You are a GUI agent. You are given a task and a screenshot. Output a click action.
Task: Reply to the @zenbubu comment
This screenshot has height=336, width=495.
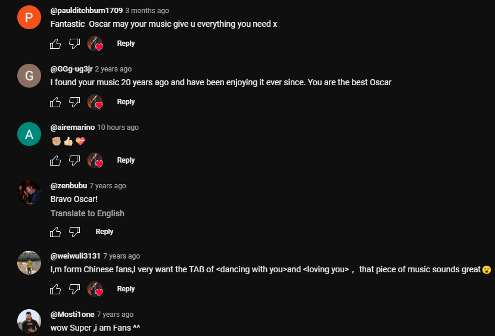pyautogui.click(x=104, y=232)
